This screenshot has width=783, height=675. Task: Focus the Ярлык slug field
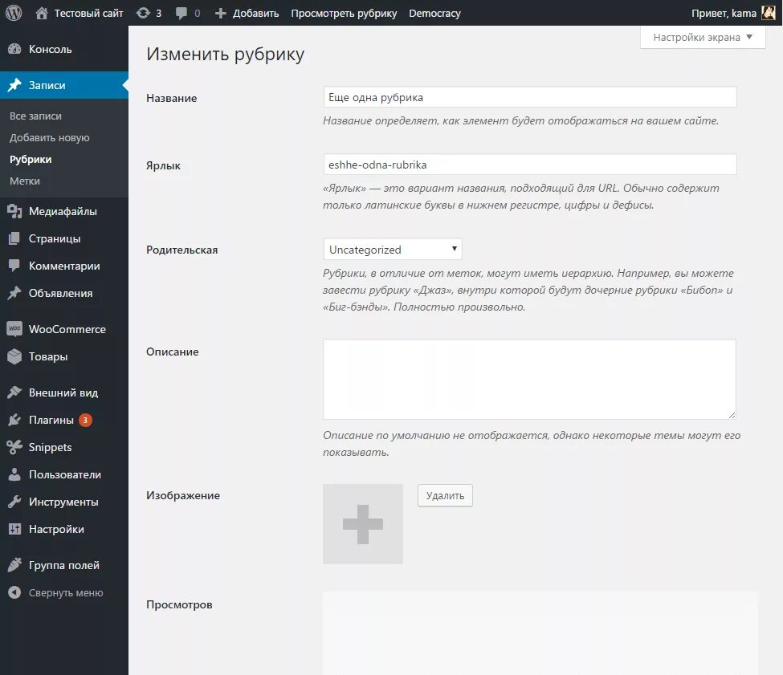tap(530, 165)
